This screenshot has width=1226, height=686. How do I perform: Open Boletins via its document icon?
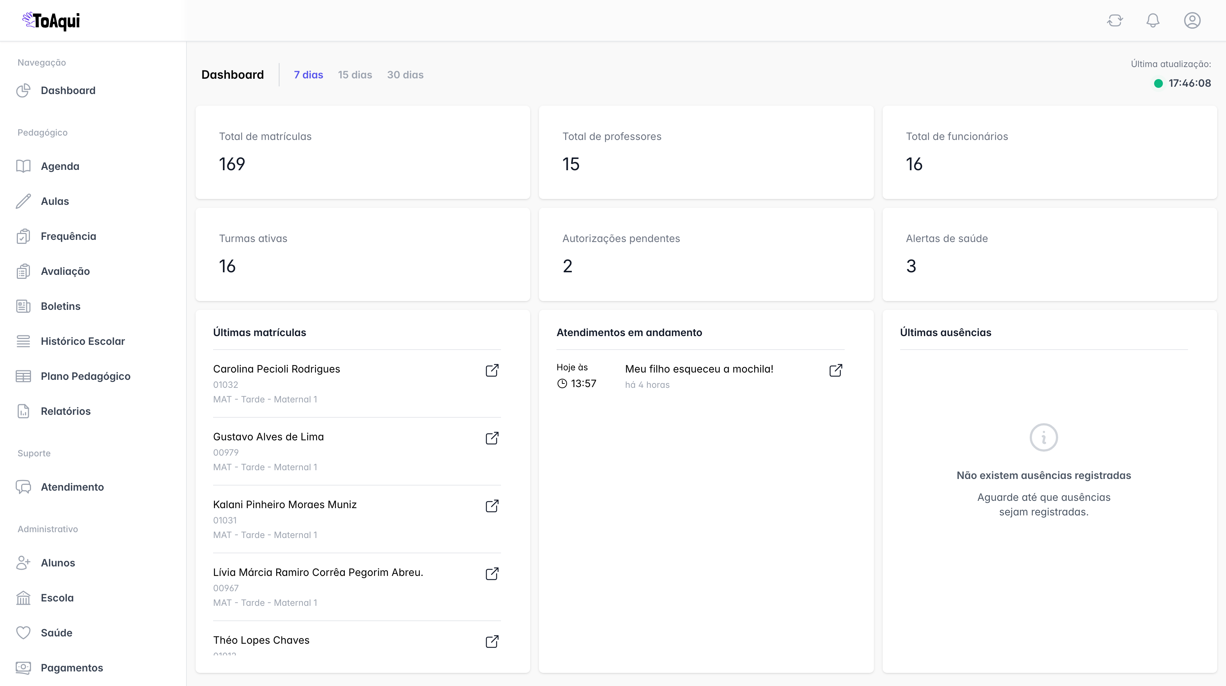click(24, 306)
